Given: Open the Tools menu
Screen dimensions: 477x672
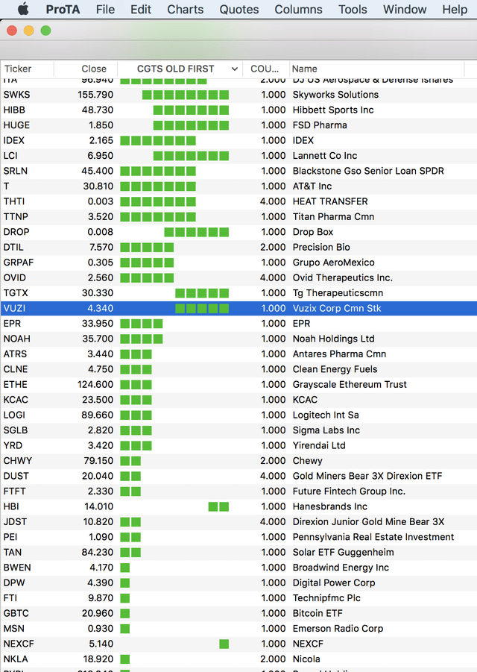Looking at the screenshot, I should (x=353, y=9).
